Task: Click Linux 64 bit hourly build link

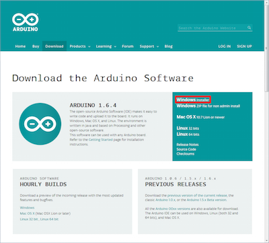Action: coord(49,219)
